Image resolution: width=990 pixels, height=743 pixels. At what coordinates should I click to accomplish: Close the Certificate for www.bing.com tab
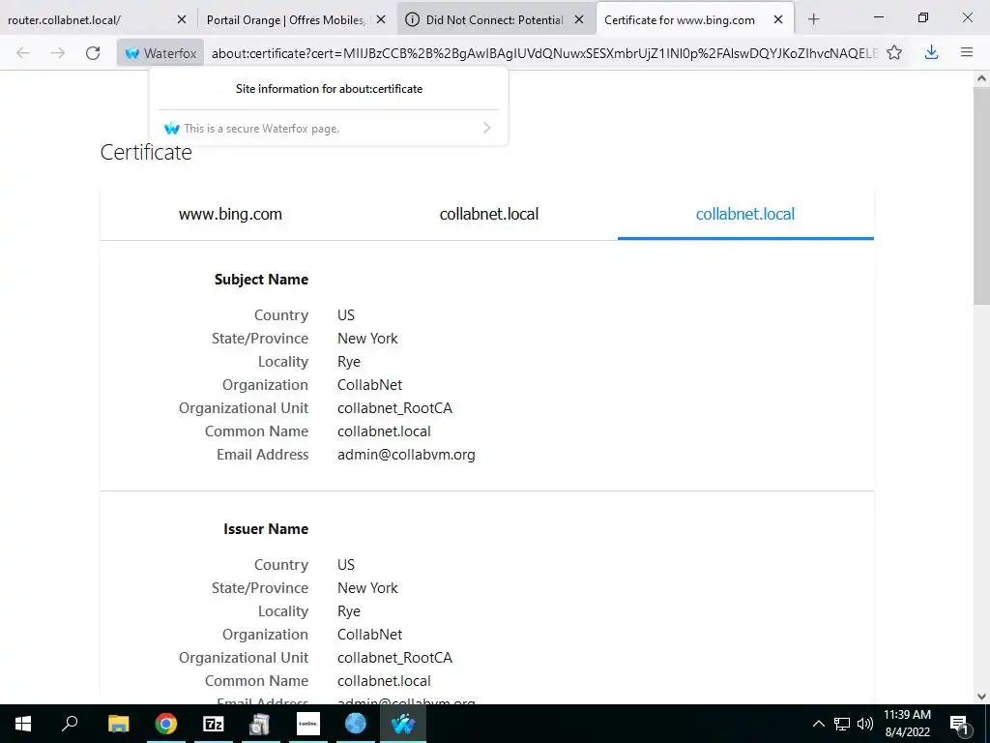coord(778,19)
